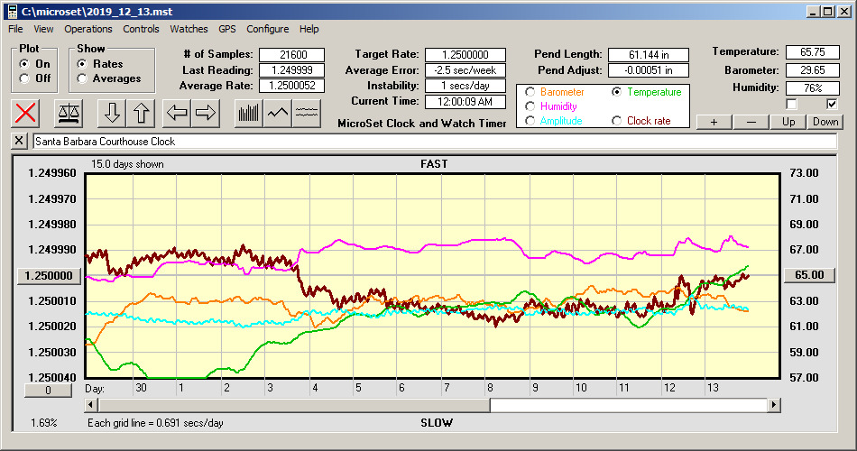
Task: Open the Configure menu
Action: click(x=267, y=29)
